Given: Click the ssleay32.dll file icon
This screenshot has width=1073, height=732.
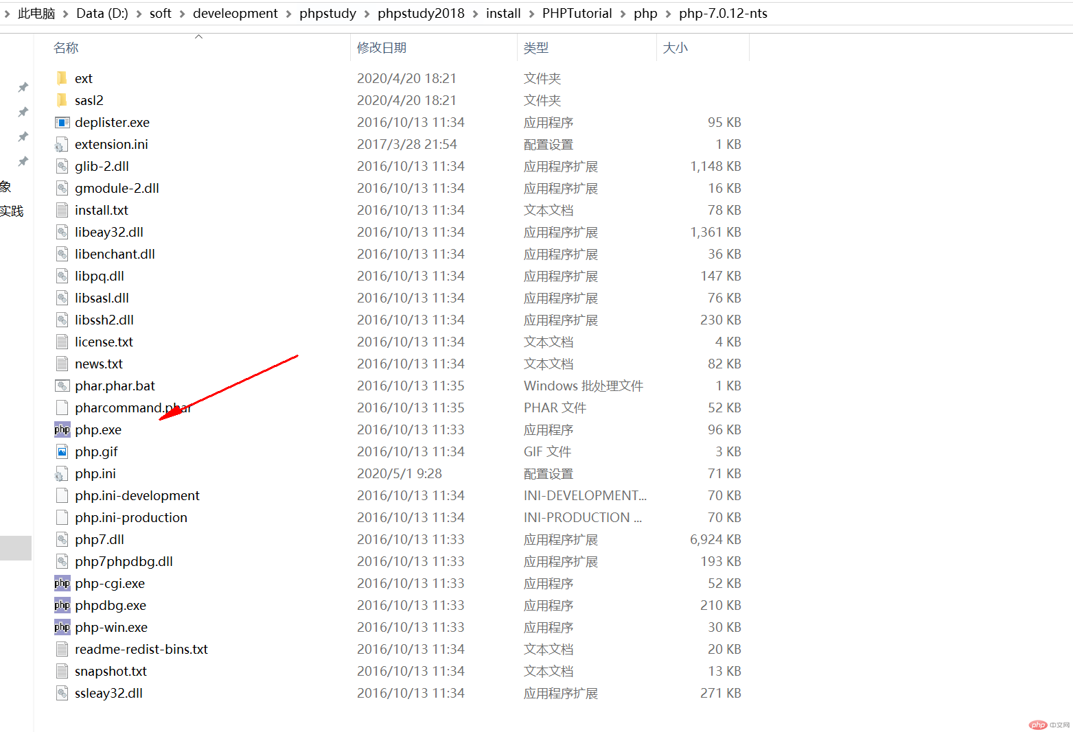Looking at the screenshot, I should click(62, 693).
